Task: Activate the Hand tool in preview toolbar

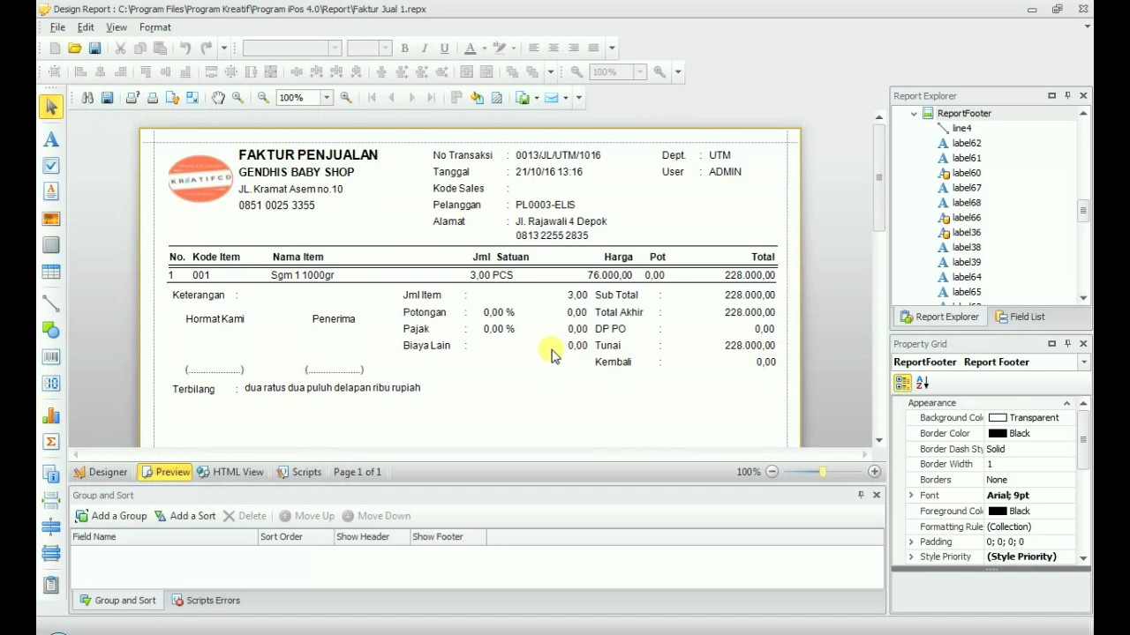Action: tap(218, 98)
